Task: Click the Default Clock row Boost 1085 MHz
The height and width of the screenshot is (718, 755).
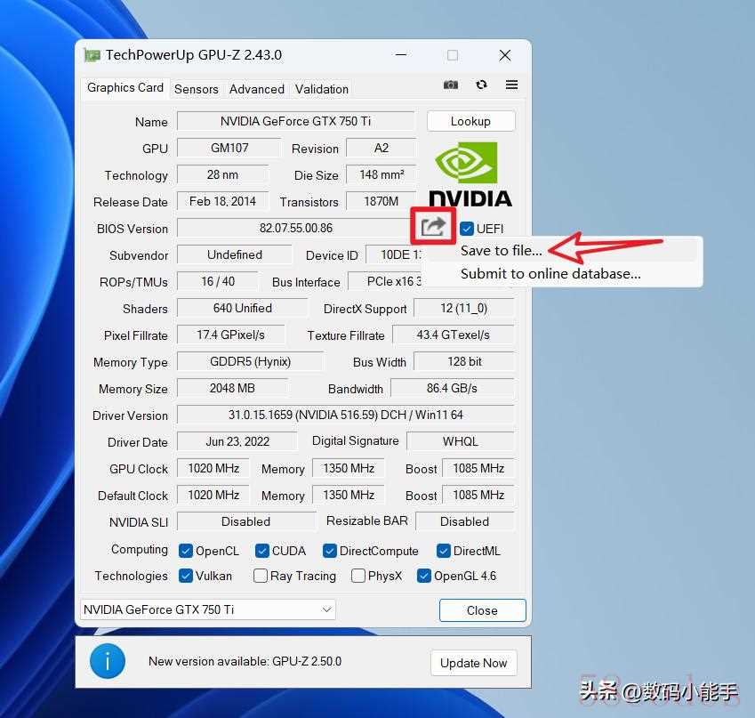Action: click(x=478, y=495)
